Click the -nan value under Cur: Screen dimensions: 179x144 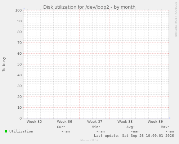coord(66,131)
